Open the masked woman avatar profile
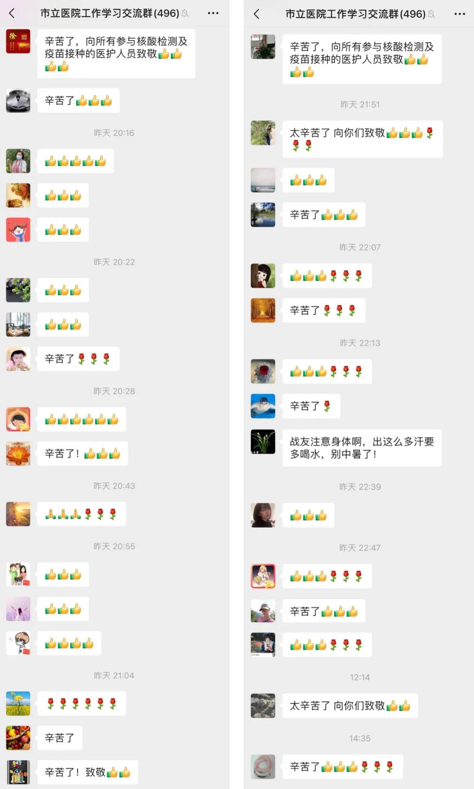Viewport: 474px width, 789px height. coord(18,161)
